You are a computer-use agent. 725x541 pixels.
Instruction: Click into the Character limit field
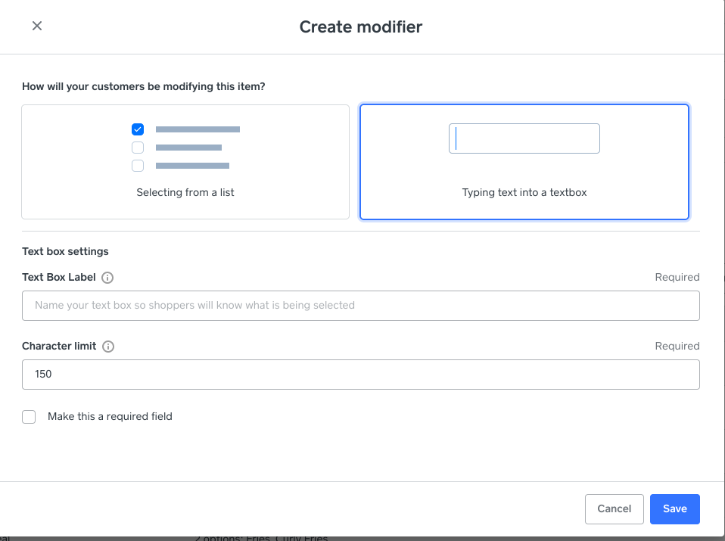tap(360, 375)
